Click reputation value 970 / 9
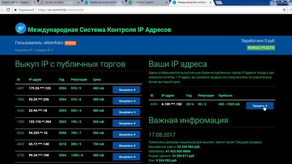292x164 pixels. click(76, 88)
